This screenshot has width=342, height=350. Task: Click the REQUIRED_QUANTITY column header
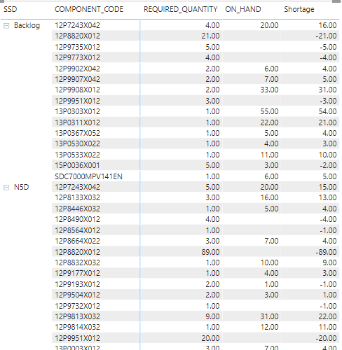pos(181,9)
